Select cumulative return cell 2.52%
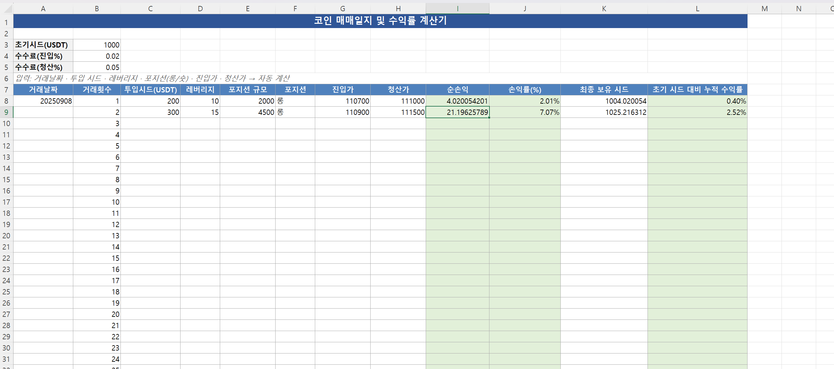The height and width of the screenshot is (369, 834). [697, 112]
